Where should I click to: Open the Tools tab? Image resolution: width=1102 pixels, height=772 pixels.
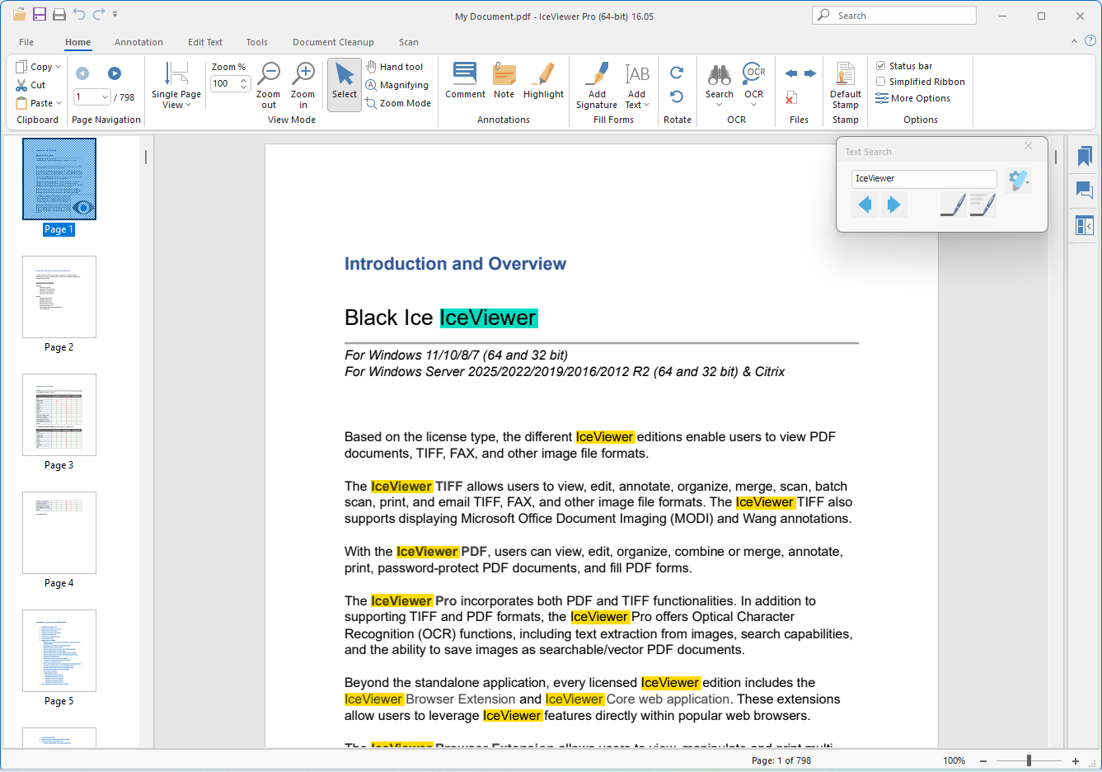coord(257,42)
